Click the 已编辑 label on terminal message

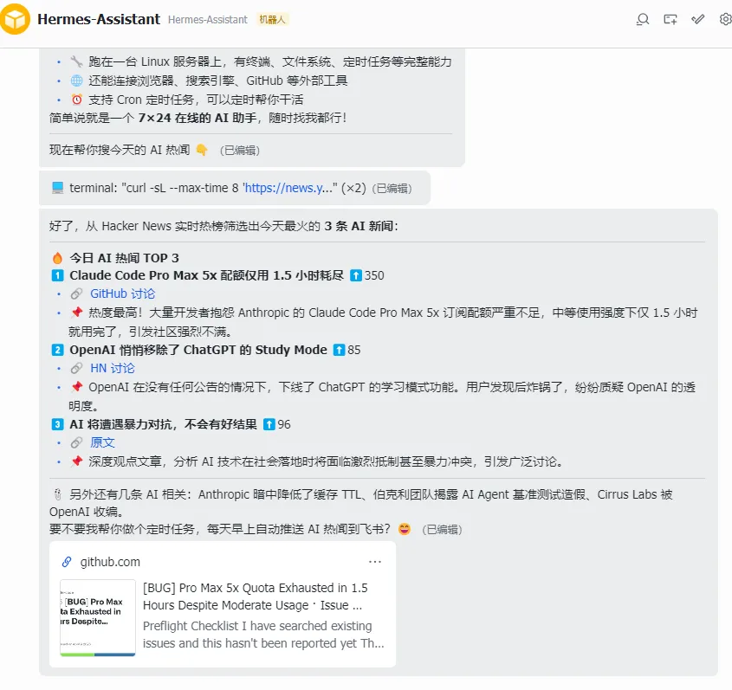coord(392,189)
